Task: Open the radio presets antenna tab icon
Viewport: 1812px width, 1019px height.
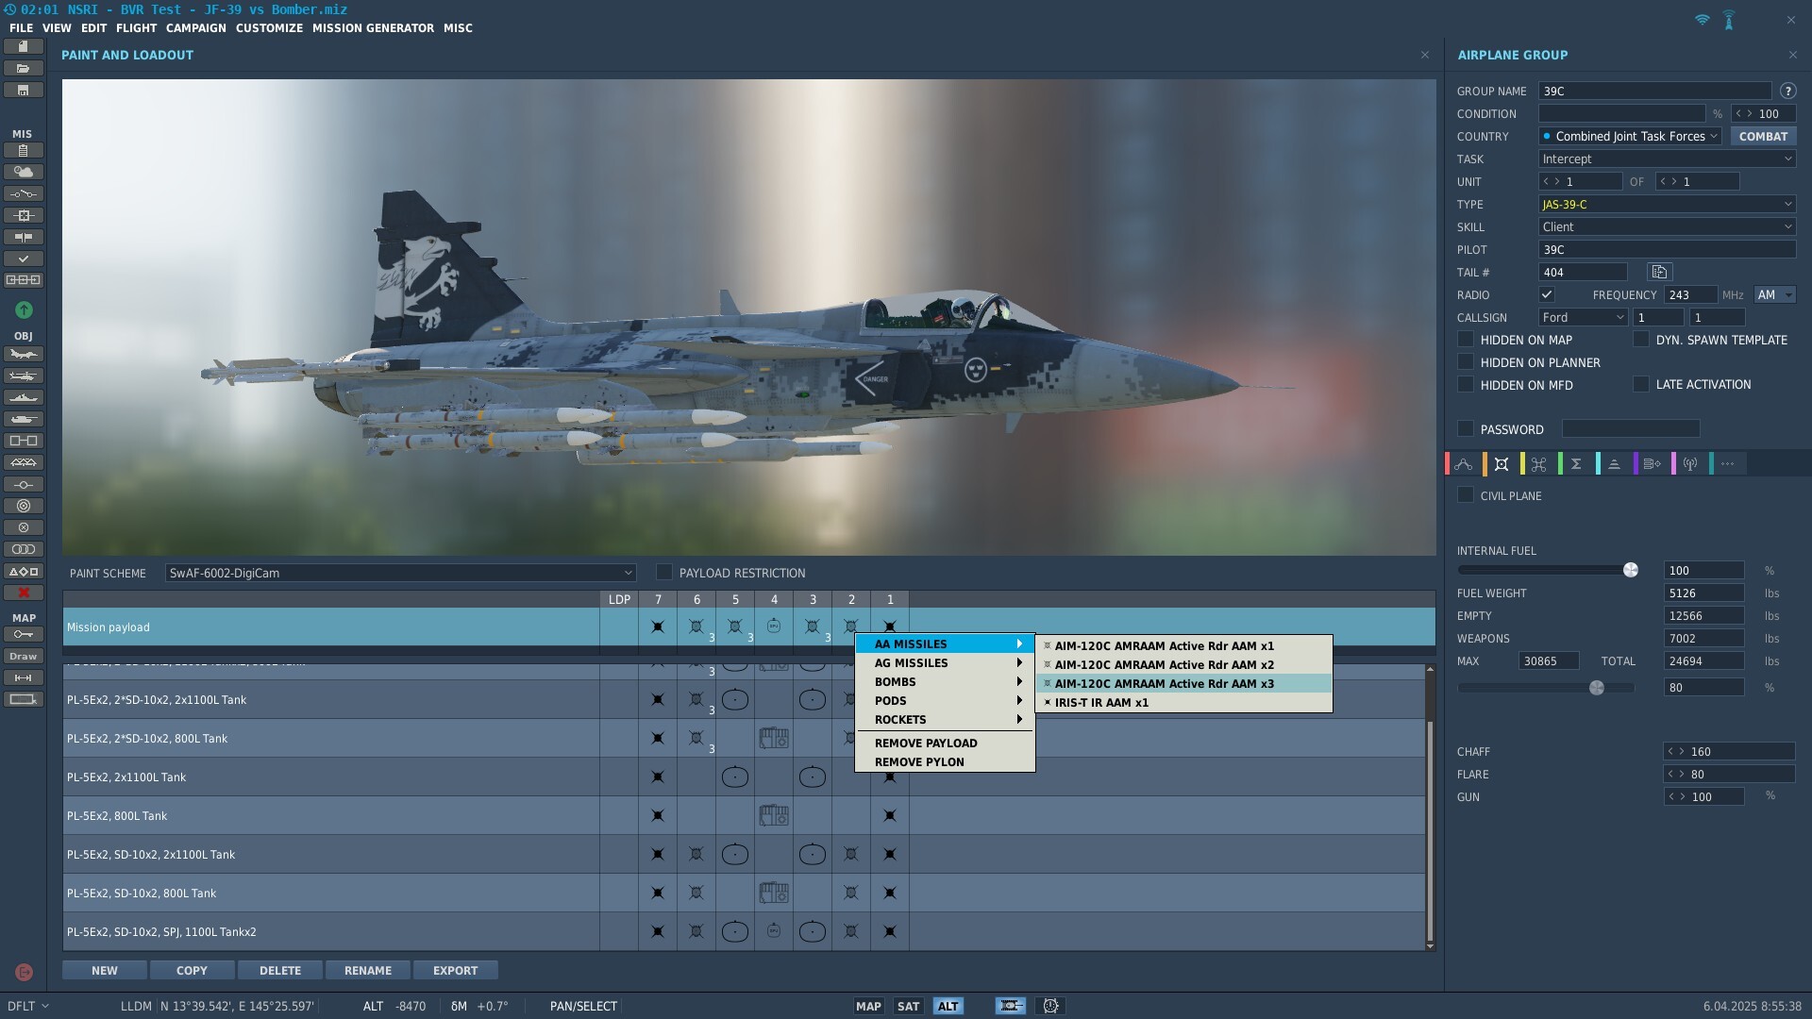Action: click(1690, 463)
